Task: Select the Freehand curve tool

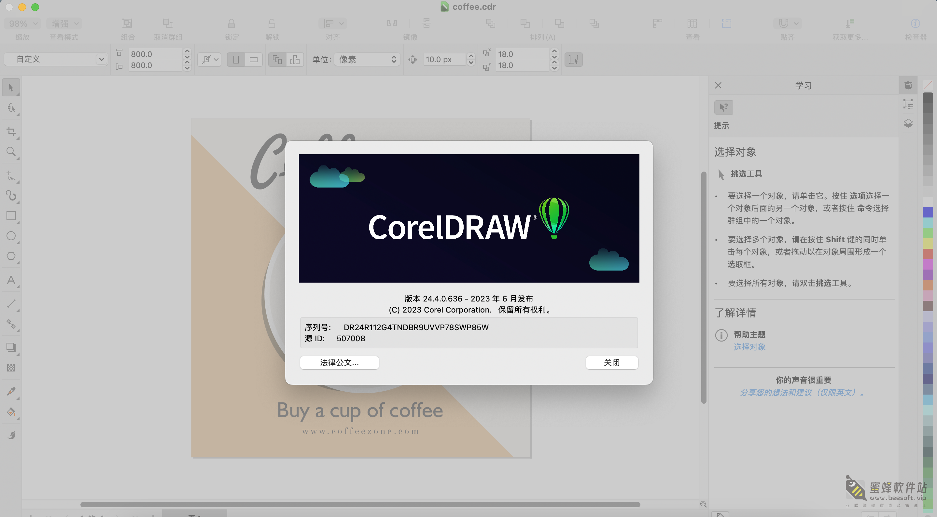Action: 11,176
